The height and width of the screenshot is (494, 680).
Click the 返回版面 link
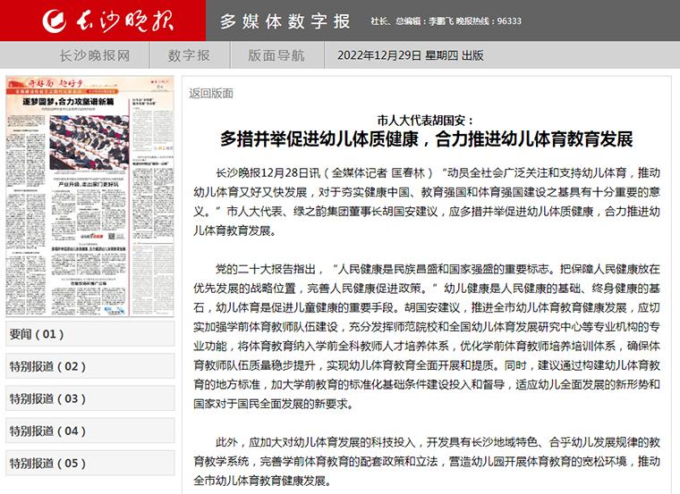211,93
